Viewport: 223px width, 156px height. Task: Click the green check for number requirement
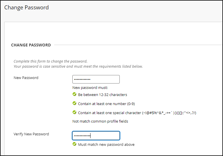click(74, 103)
